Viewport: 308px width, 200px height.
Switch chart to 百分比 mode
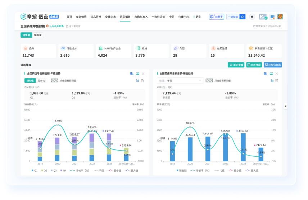coord(41,81)
